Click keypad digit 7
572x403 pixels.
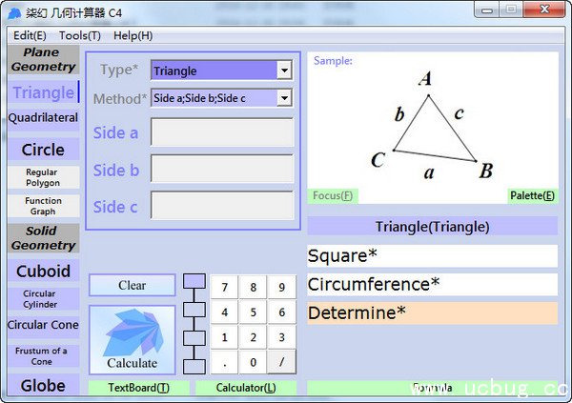point(224,288)
